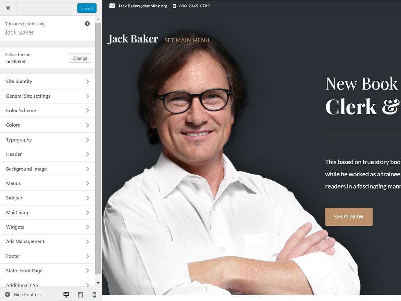Open the Menus panel
The width and height of the screenshot is (401, 301).
tap(47, 183)
